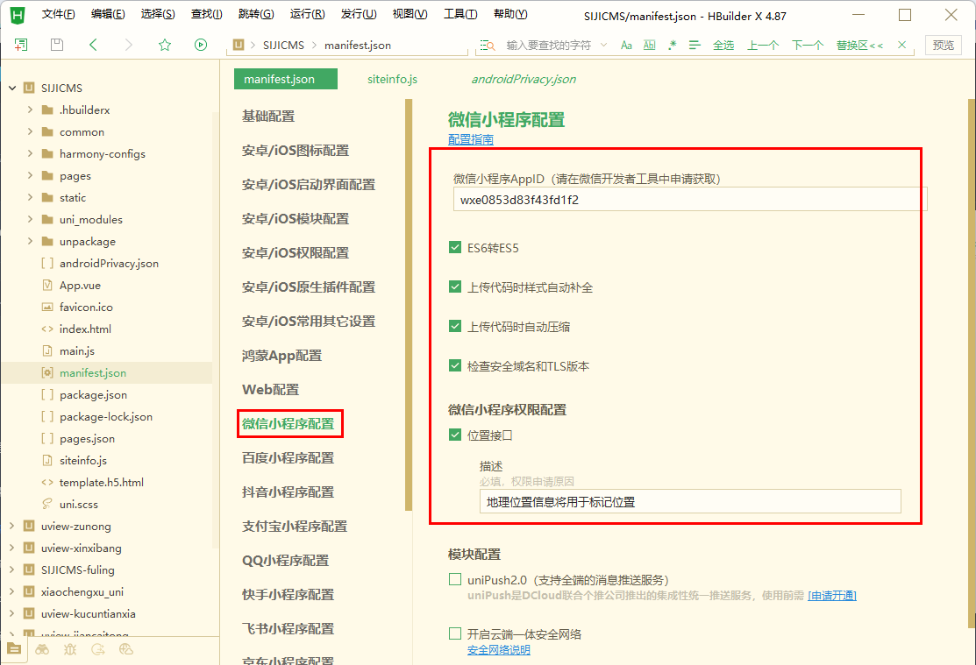This screenshot has height=665, width=976.
Task: Expand the pages folder in project tree
Action: tap(30, 175)
